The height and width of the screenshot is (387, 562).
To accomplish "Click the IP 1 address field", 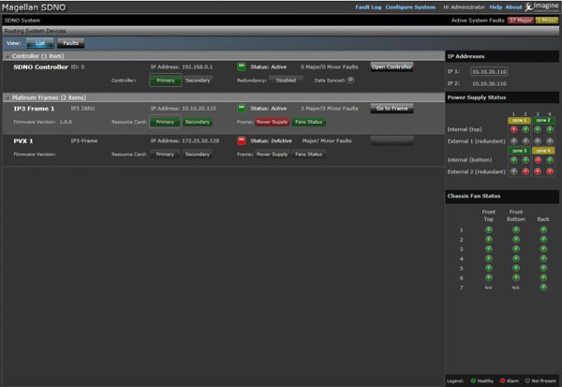I will click(x=489, y=72).
